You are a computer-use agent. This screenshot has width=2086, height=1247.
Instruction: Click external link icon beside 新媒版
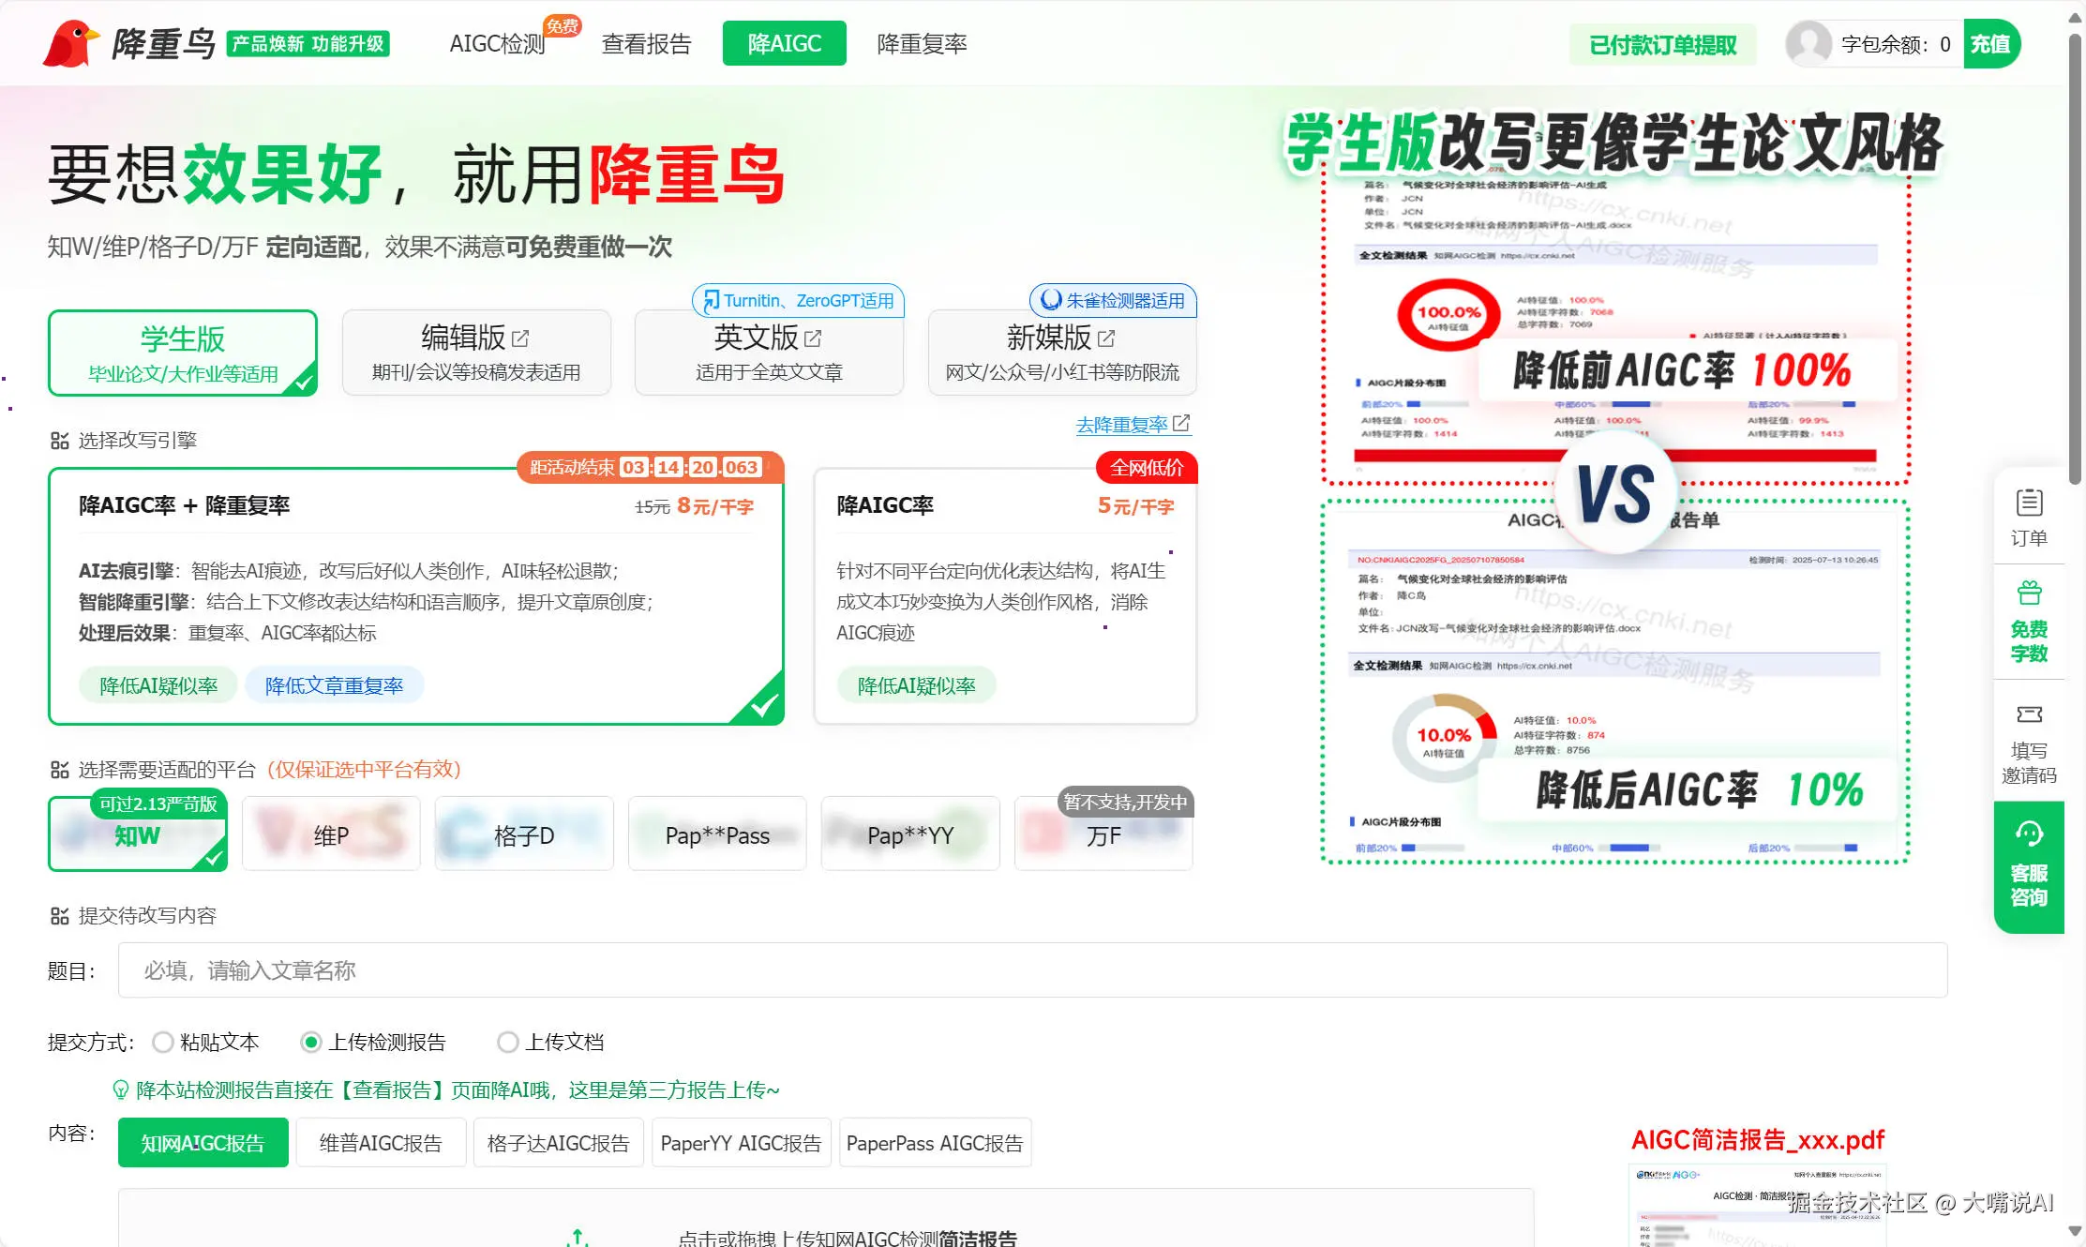coord(1106,338)
